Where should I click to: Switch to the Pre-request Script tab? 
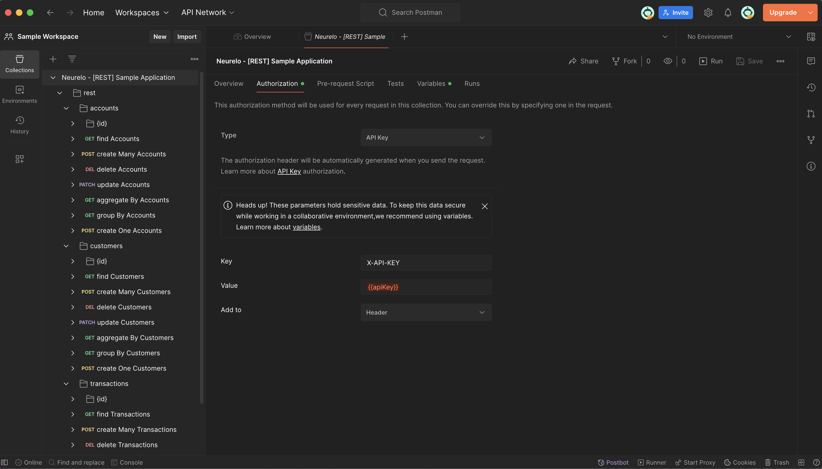(x=345, y=84)
